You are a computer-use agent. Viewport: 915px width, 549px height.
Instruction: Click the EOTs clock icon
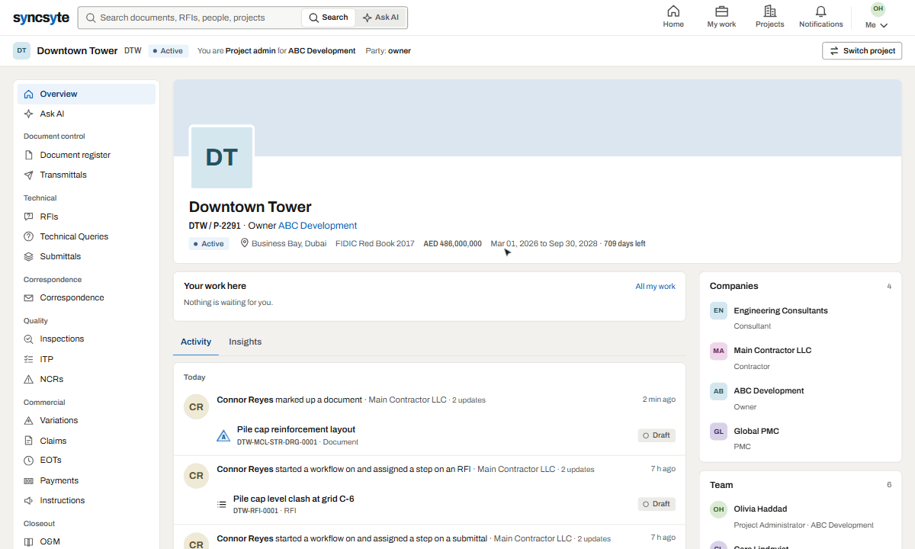29,460
